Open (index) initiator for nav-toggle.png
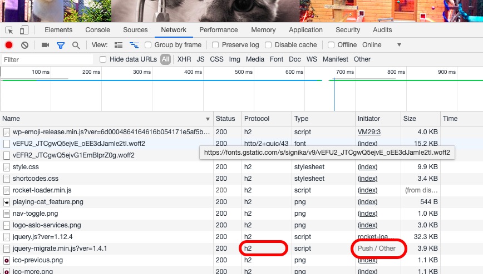Screen dimensions: 483x274 click(367, 214)
